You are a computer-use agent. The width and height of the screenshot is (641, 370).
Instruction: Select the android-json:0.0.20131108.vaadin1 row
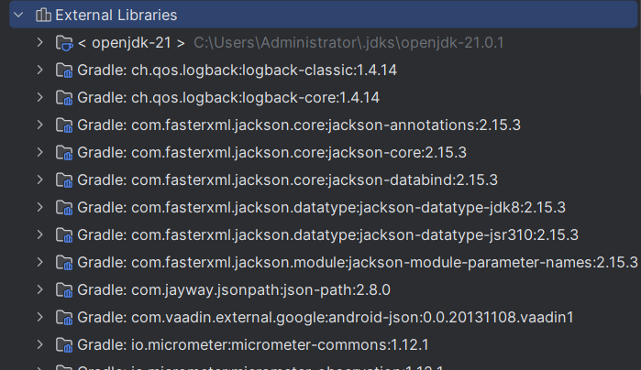coord(326,317)
